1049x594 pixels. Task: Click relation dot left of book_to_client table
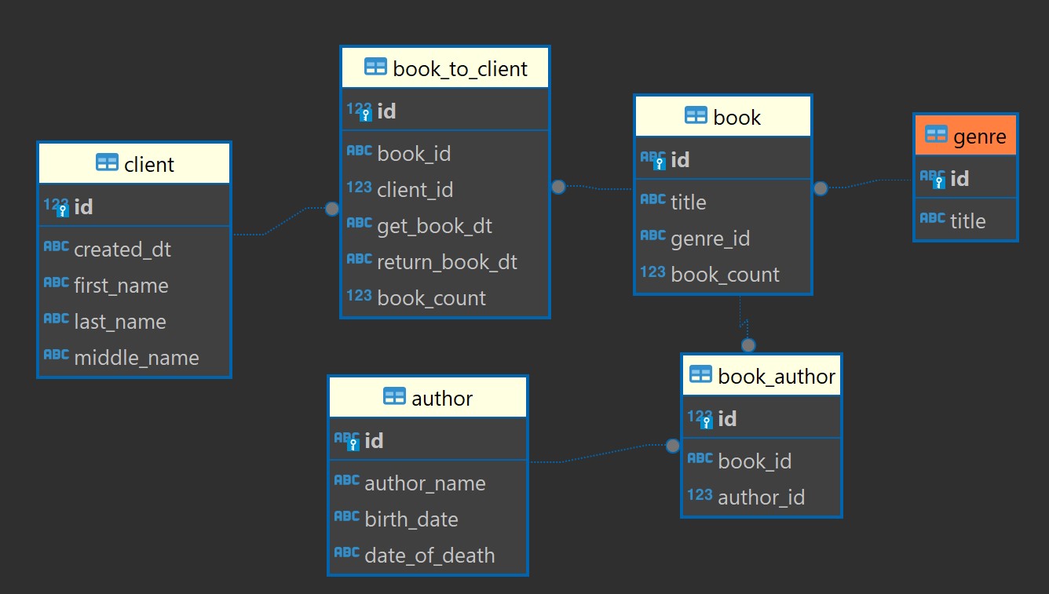[x=332, y=209]
